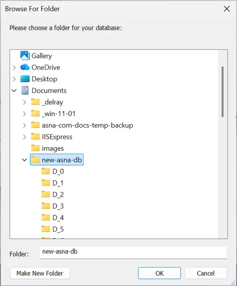Expand the IISExpress folder
The image size is (237, 286).
25,137
